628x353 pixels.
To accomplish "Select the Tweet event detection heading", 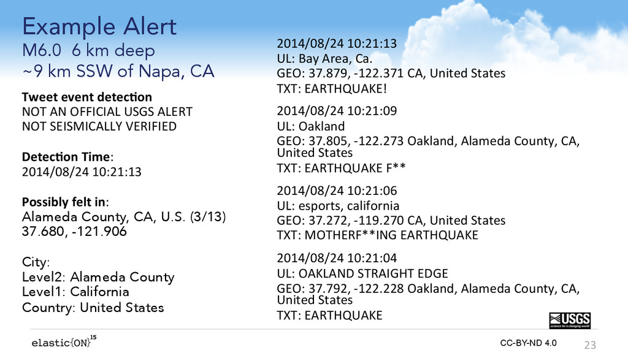I will tap(87, 97).
